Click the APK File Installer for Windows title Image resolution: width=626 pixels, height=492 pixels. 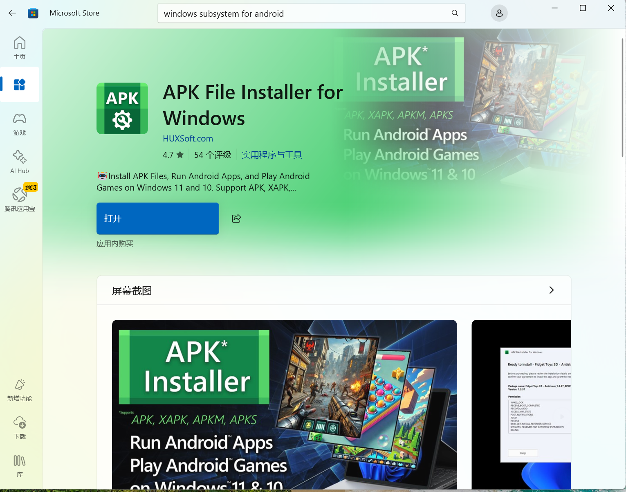coord(253,105)
